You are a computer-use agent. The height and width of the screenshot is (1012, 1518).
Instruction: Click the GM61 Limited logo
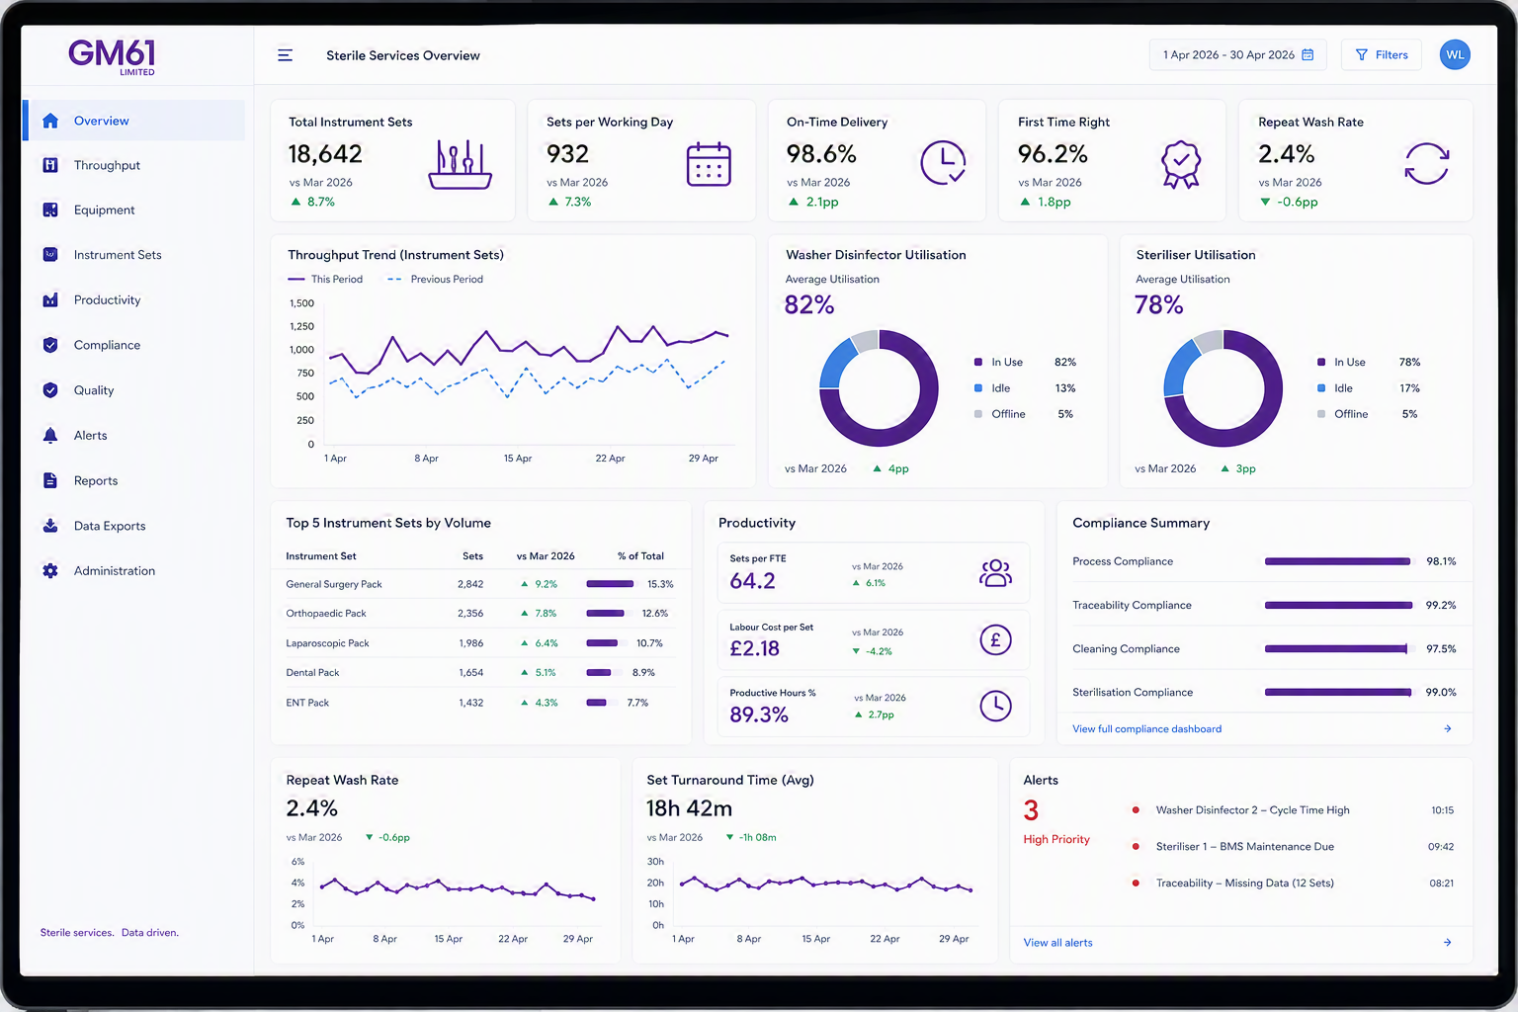(x=112, y=56)
